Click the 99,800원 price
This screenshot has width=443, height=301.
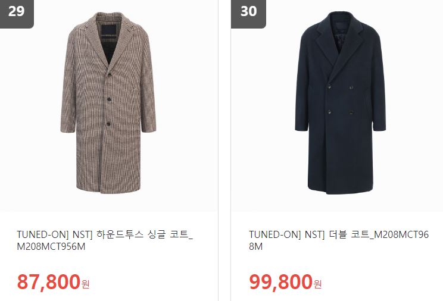[x=285, y=282]
